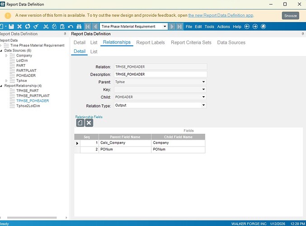Expand the Company data source node
The width and height of the screenshot is (306, 226).
click(6, 56)
